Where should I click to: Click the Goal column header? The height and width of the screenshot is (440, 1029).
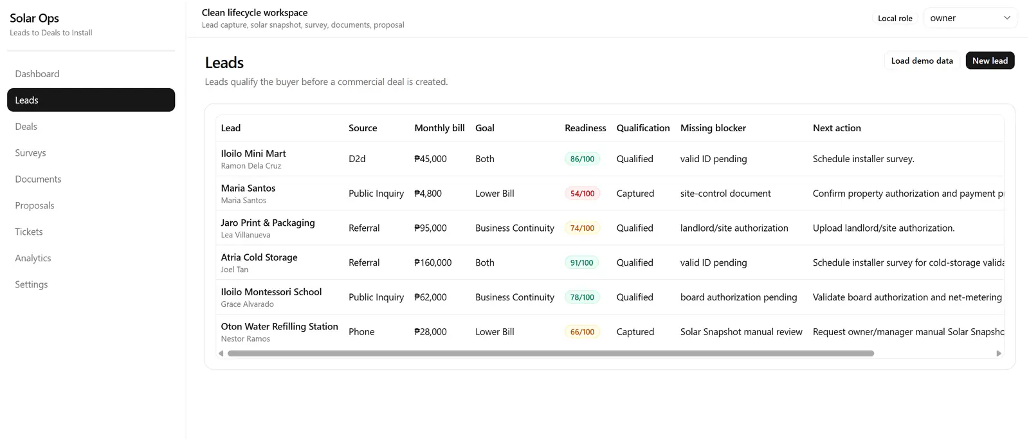485,128
